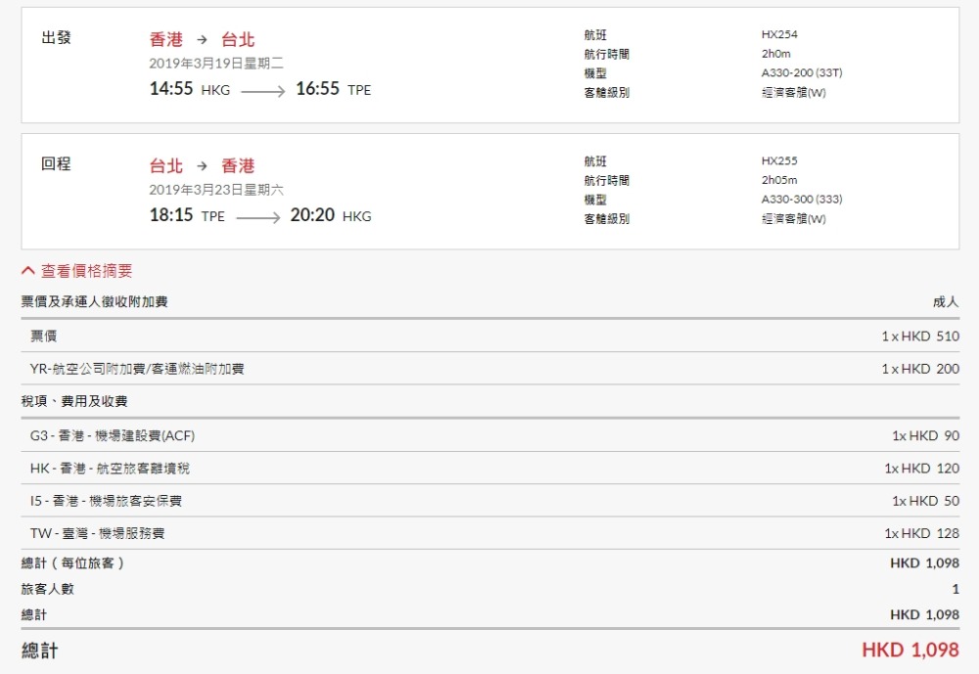979x674 pixels.
Task: Collapse the 查看價格摘要 price summary section
Action: (77, 271)
